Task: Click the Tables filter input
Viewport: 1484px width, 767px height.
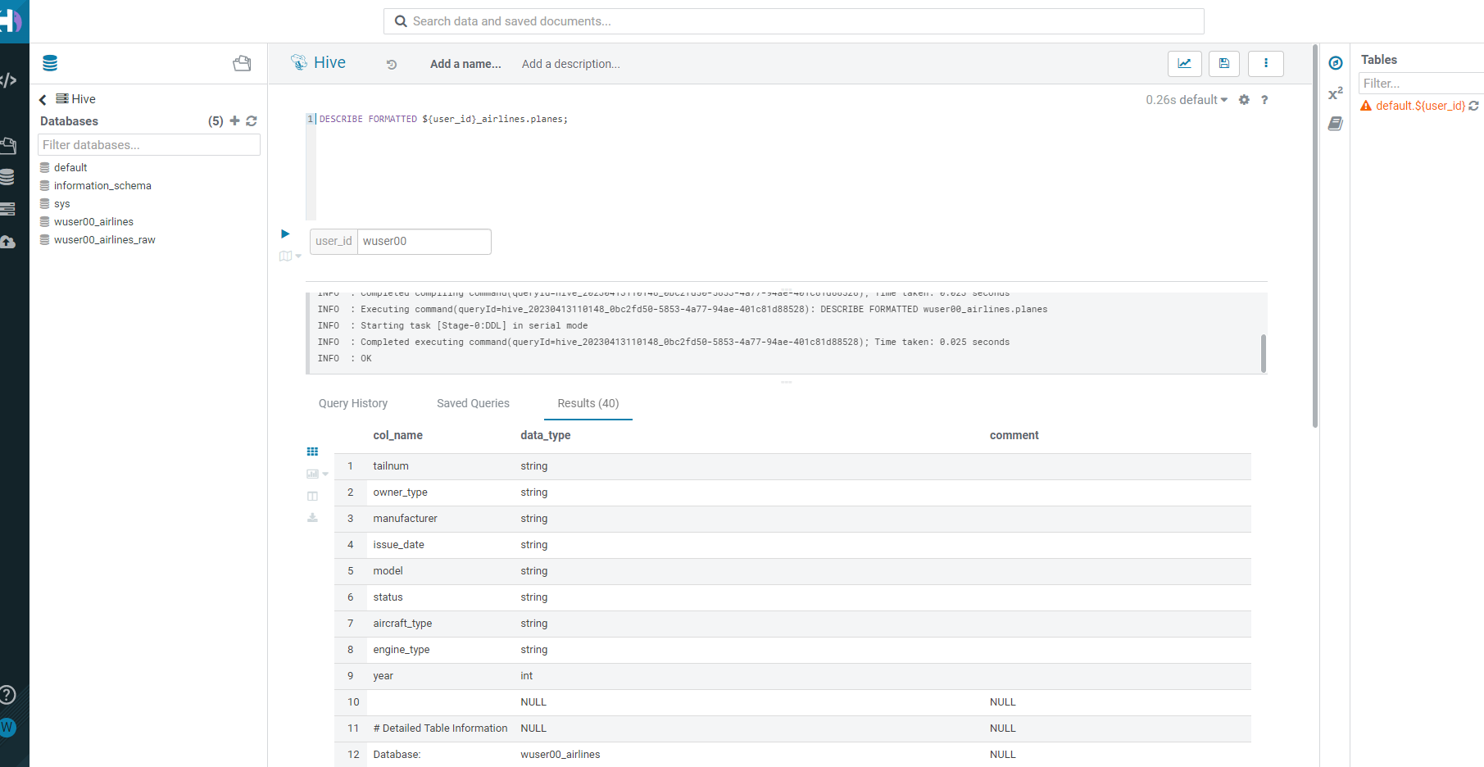Action: [x=1421, y=84]
